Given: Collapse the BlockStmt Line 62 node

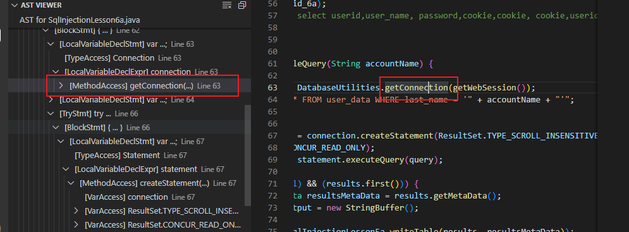Looking at the screenshot, I should pyautogui.click(x=46, y=30).
